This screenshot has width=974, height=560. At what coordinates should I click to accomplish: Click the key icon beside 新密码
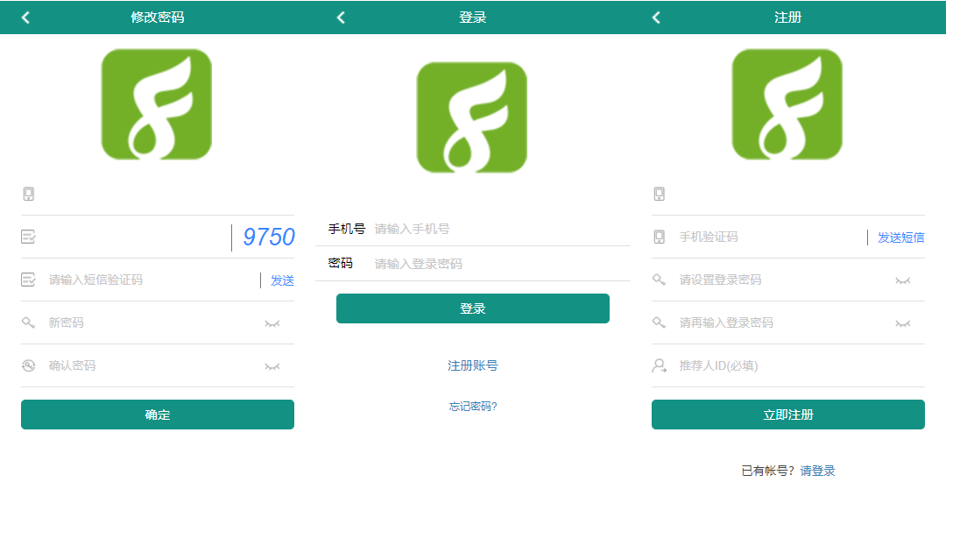29,323
